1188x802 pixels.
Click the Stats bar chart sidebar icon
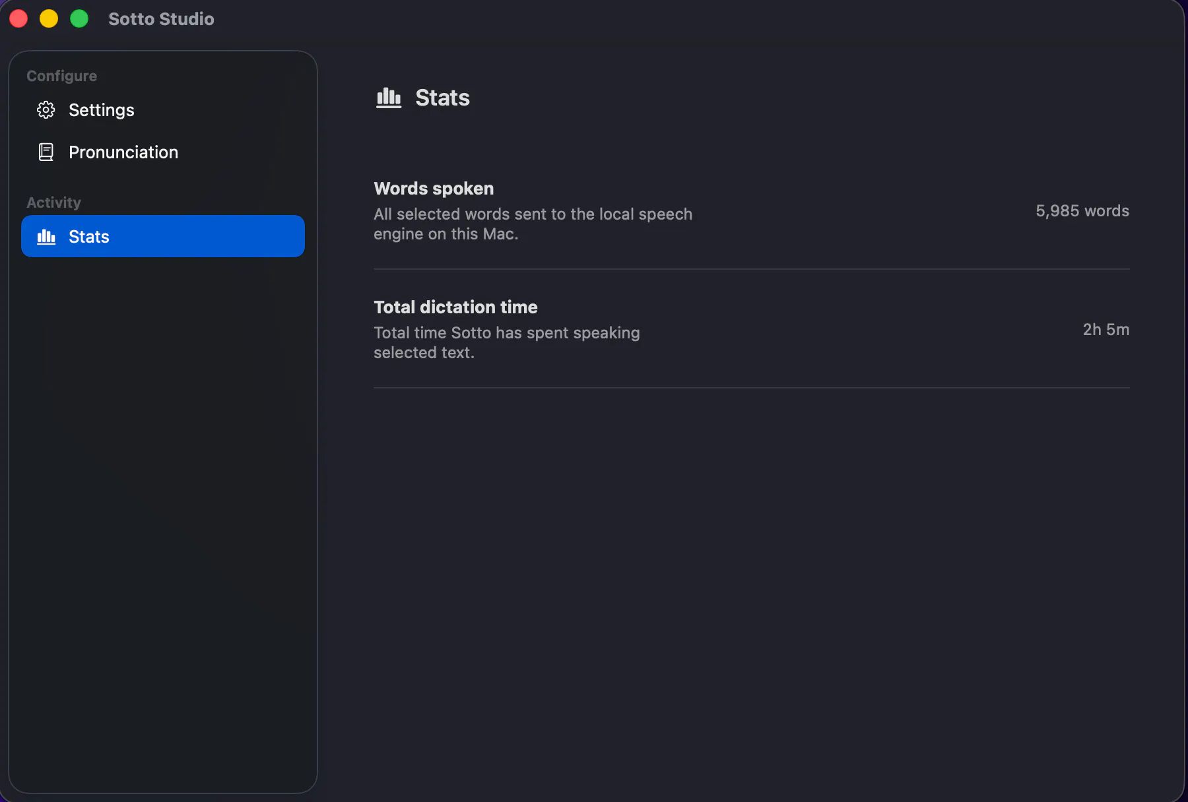pos(46,236)
